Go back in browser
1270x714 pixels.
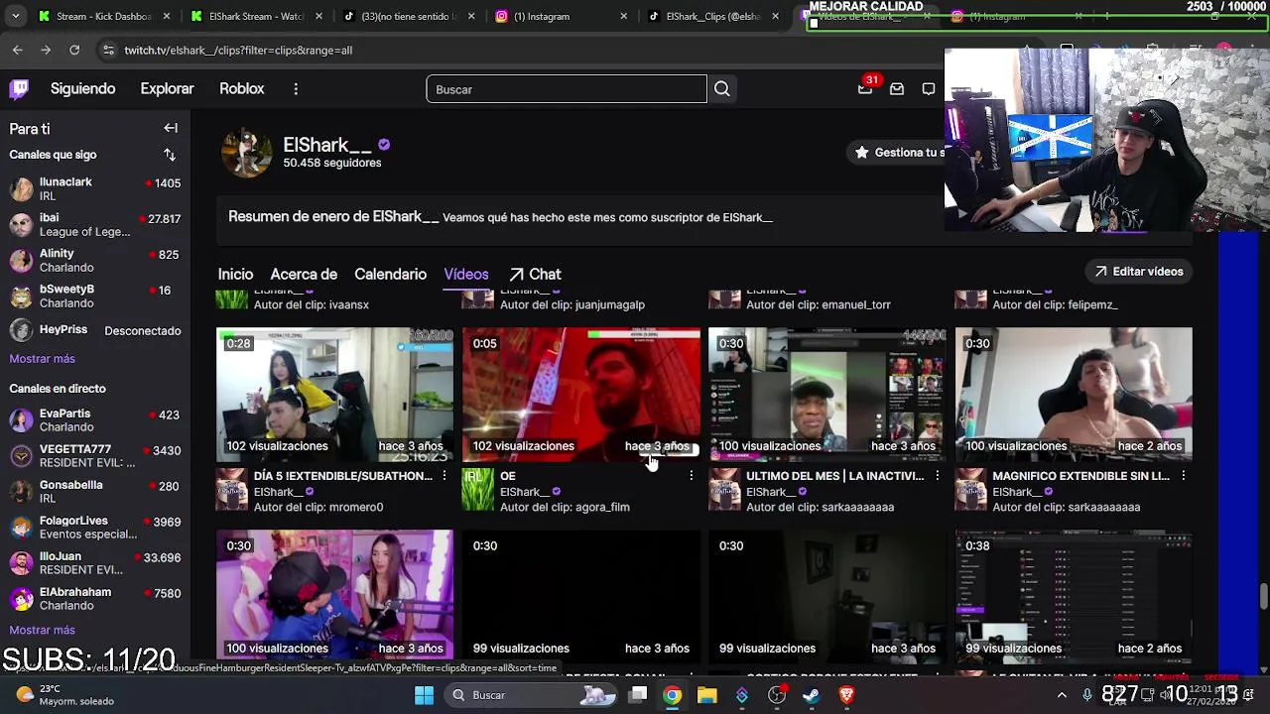pos(17,50)
